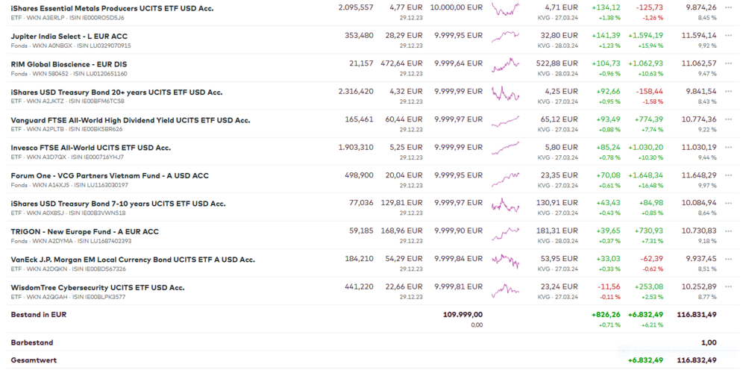Click the ellipsis icon for RIM Global Bioscience
746x373 pixels.
point(728,63)
